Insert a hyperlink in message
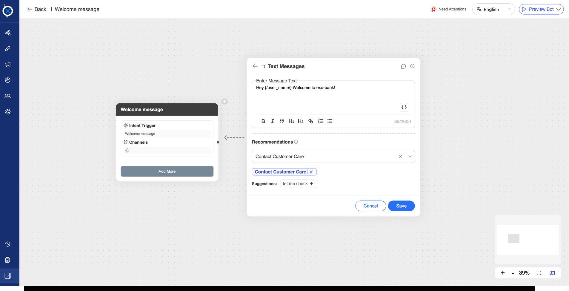The image size is (569, 291). [311, 121]
